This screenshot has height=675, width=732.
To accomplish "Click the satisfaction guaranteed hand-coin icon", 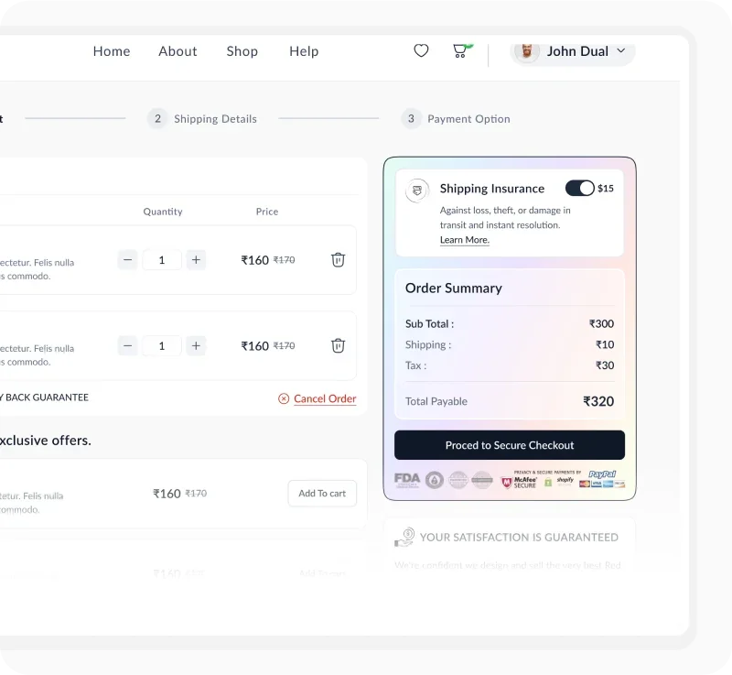I will (x=404, y=538).
